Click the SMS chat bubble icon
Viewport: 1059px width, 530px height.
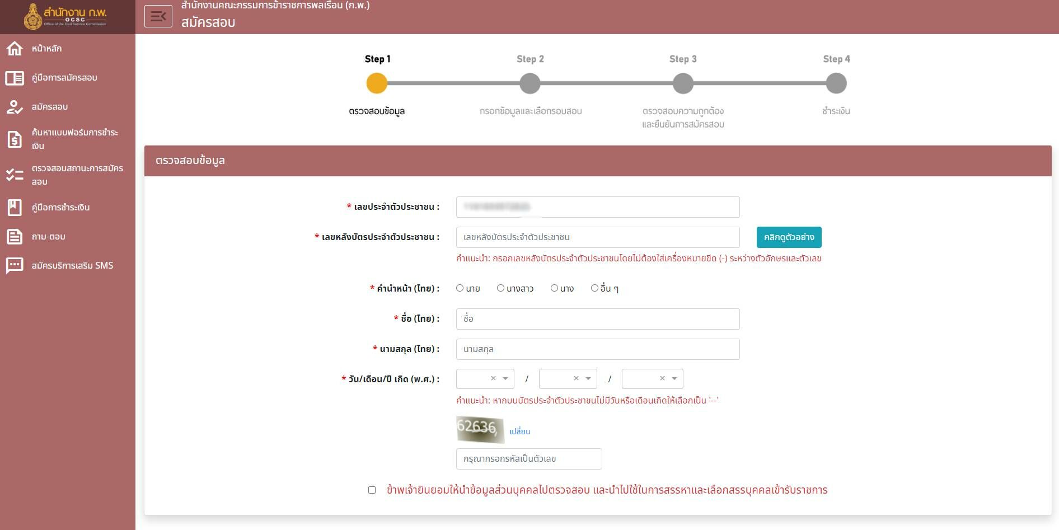(x=15, y=266)
